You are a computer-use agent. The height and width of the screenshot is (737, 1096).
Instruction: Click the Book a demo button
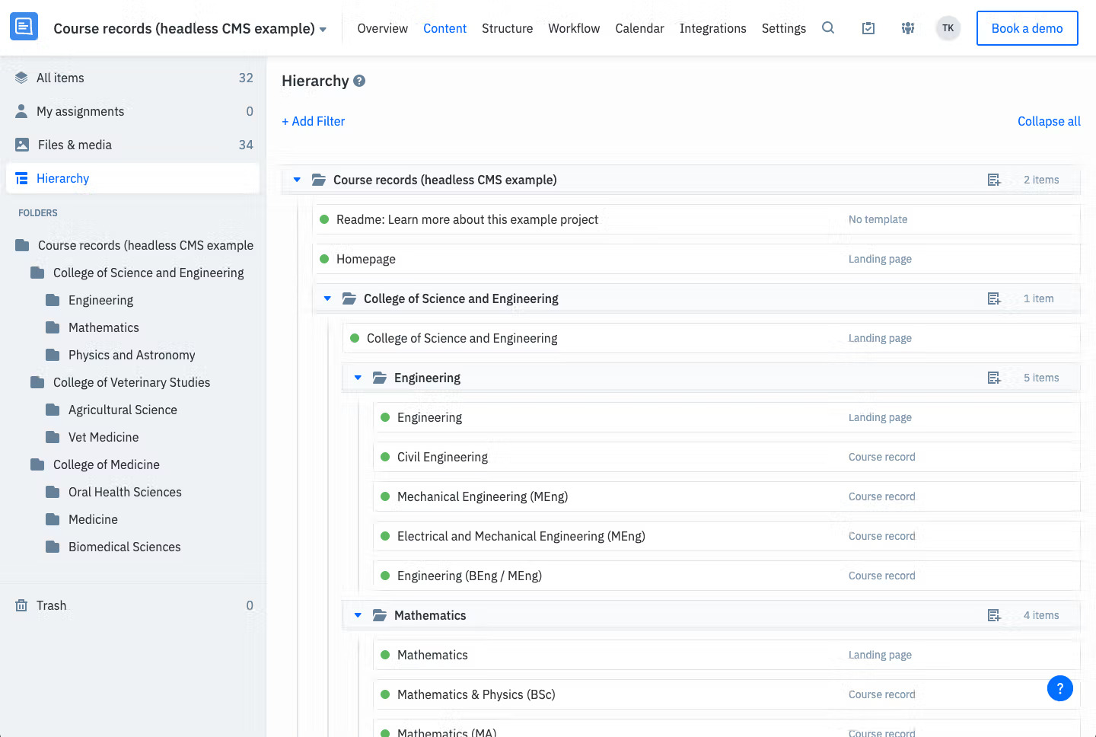(1027, 27)
